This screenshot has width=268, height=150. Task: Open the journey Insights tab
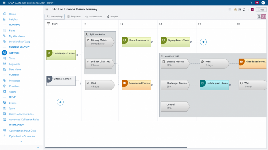[112, 17]
